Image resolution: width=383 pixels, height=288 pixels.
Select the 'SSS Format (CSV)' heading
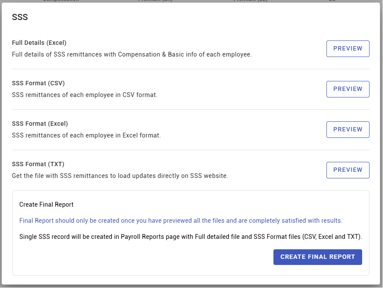point(38,84)
